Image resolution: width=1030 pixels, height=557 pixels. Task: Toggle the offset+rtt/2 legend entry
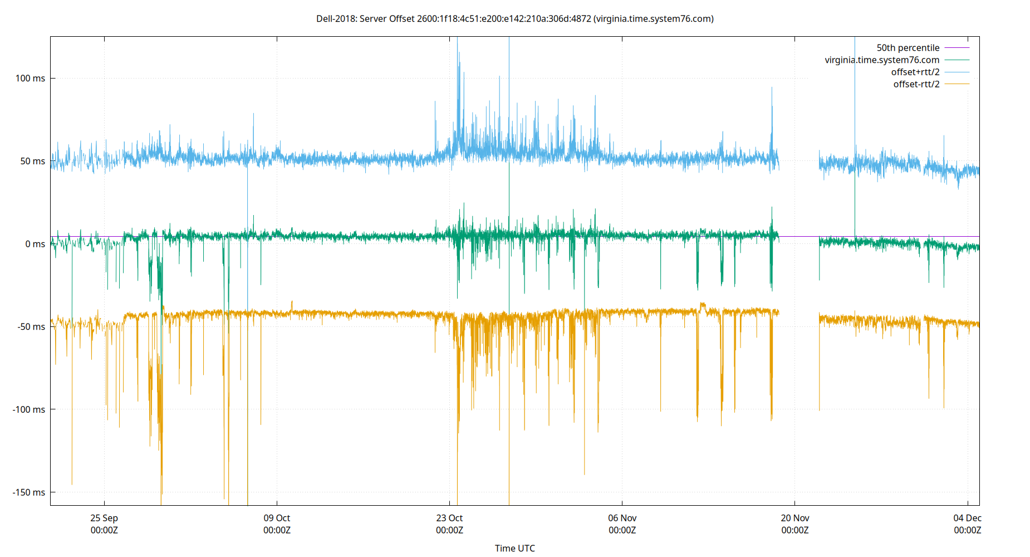pos(915,71)
